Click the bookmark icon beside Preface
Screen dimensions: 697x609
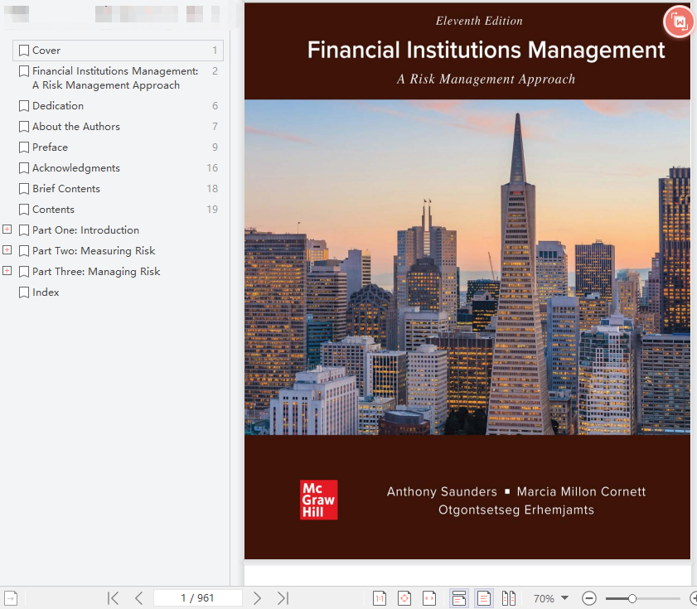tap(24, 147)
